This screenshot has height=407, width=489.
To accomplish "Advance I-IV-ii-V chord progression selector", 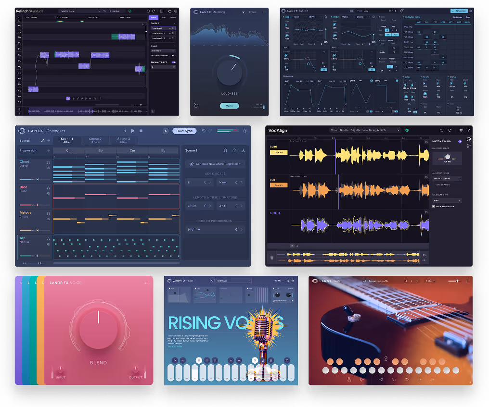I will [242, 230].
